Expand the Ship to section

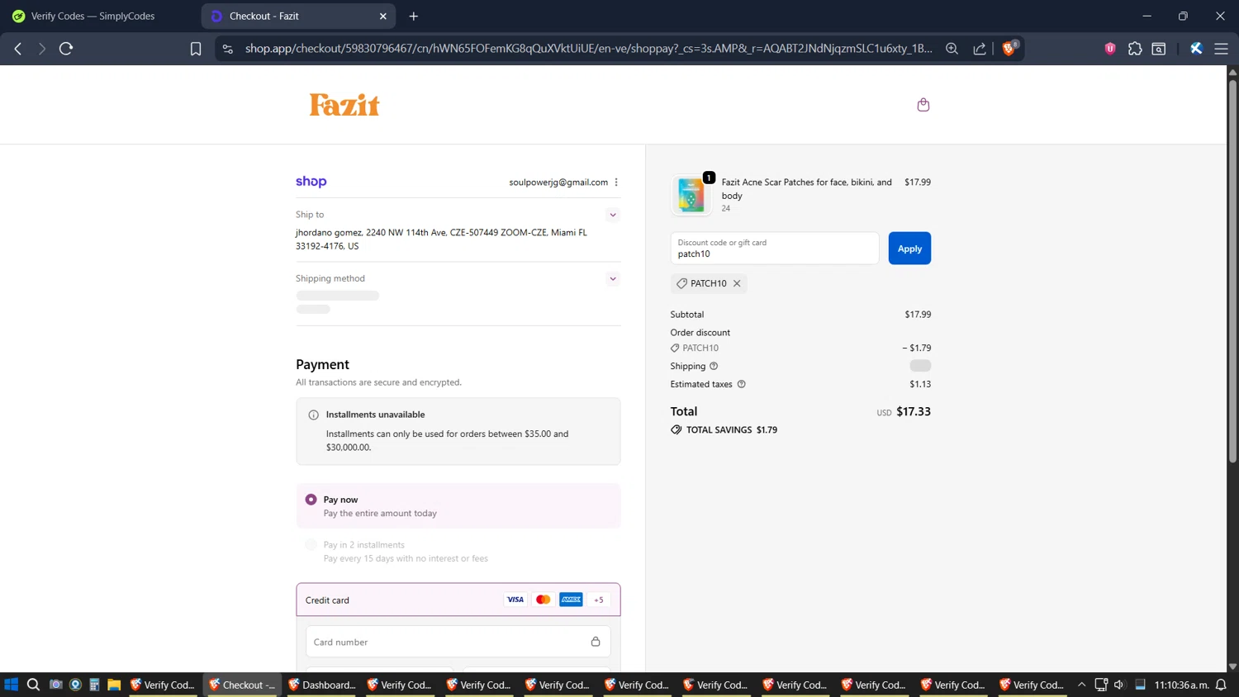612,215
